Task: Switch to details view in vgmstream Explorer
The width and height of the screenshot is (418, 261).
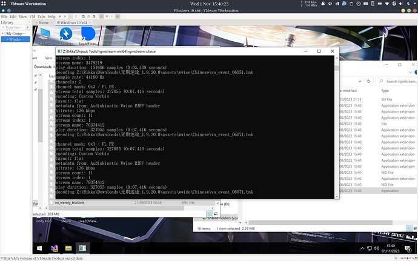Action: (409, 228)
